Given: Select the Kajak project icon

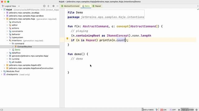Looking at the screenshot, I should click(x=5, y=10).
